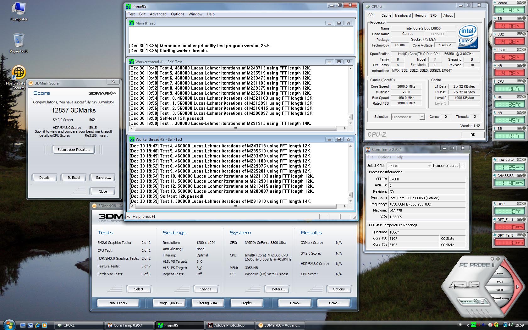The width and height of the screenshot is (528, 330).
Task: Click Switch between windows quick launch icon
Action: pos(30,325)
